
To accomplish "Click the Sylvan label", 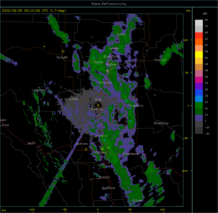I will [99, 62].
